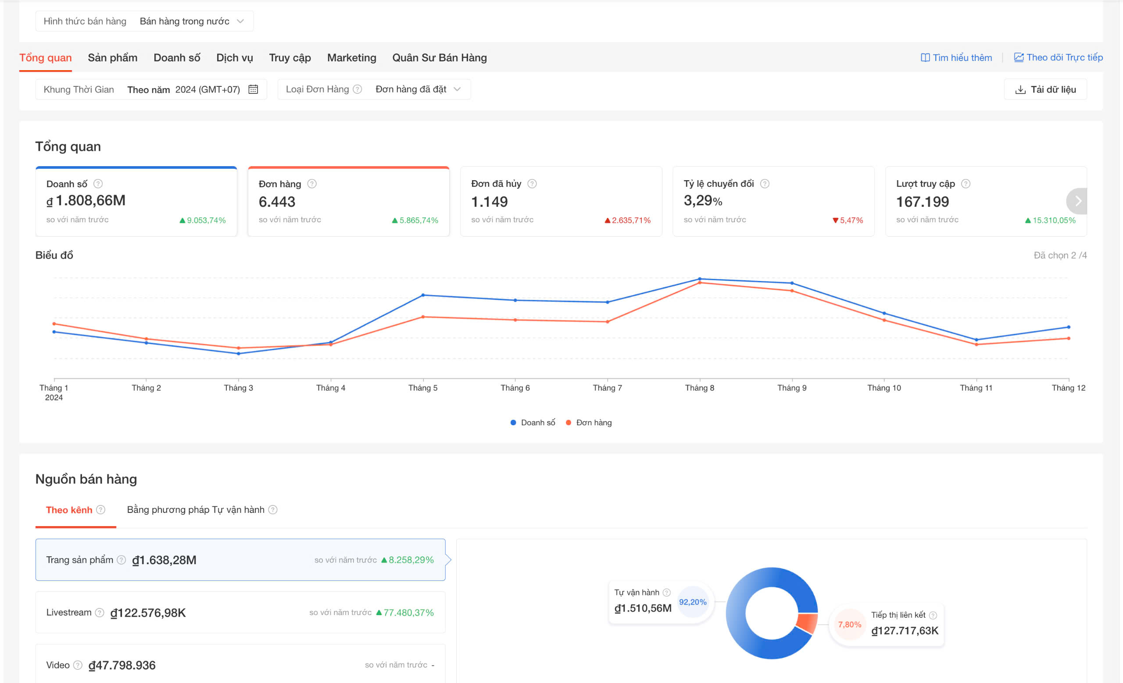Screen dimensions: 1123x683
Task: Click help icon beside Lượt truy cập
Action: coord(966,184)
